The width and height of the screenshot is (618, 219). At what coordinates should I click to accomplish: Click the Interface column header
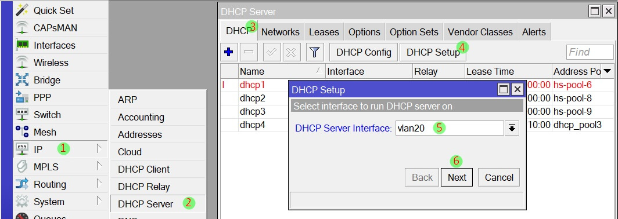(369, 71)
